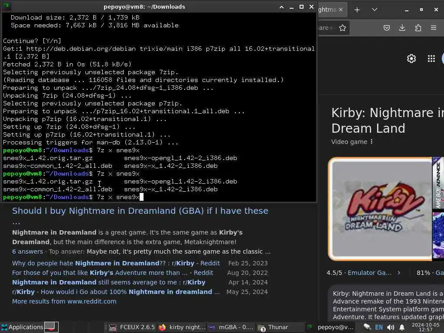Shade terminal window with up-arrow titlebar button
Screen dimensions: 444x333
(281, 7)
